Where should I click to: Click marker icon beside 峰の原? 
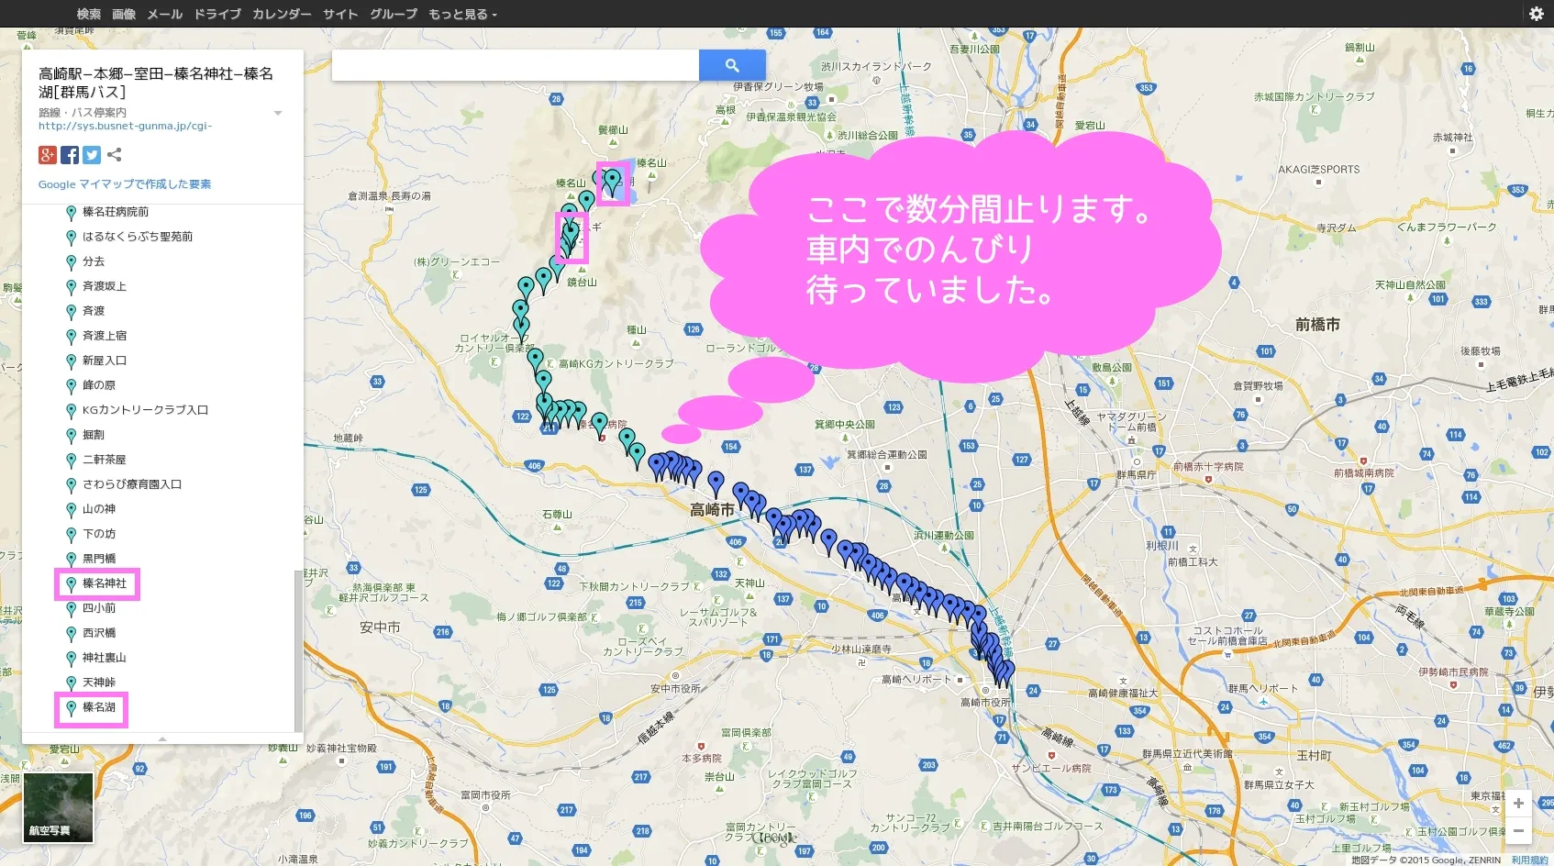pyautogui.click(x=71, y=386)
